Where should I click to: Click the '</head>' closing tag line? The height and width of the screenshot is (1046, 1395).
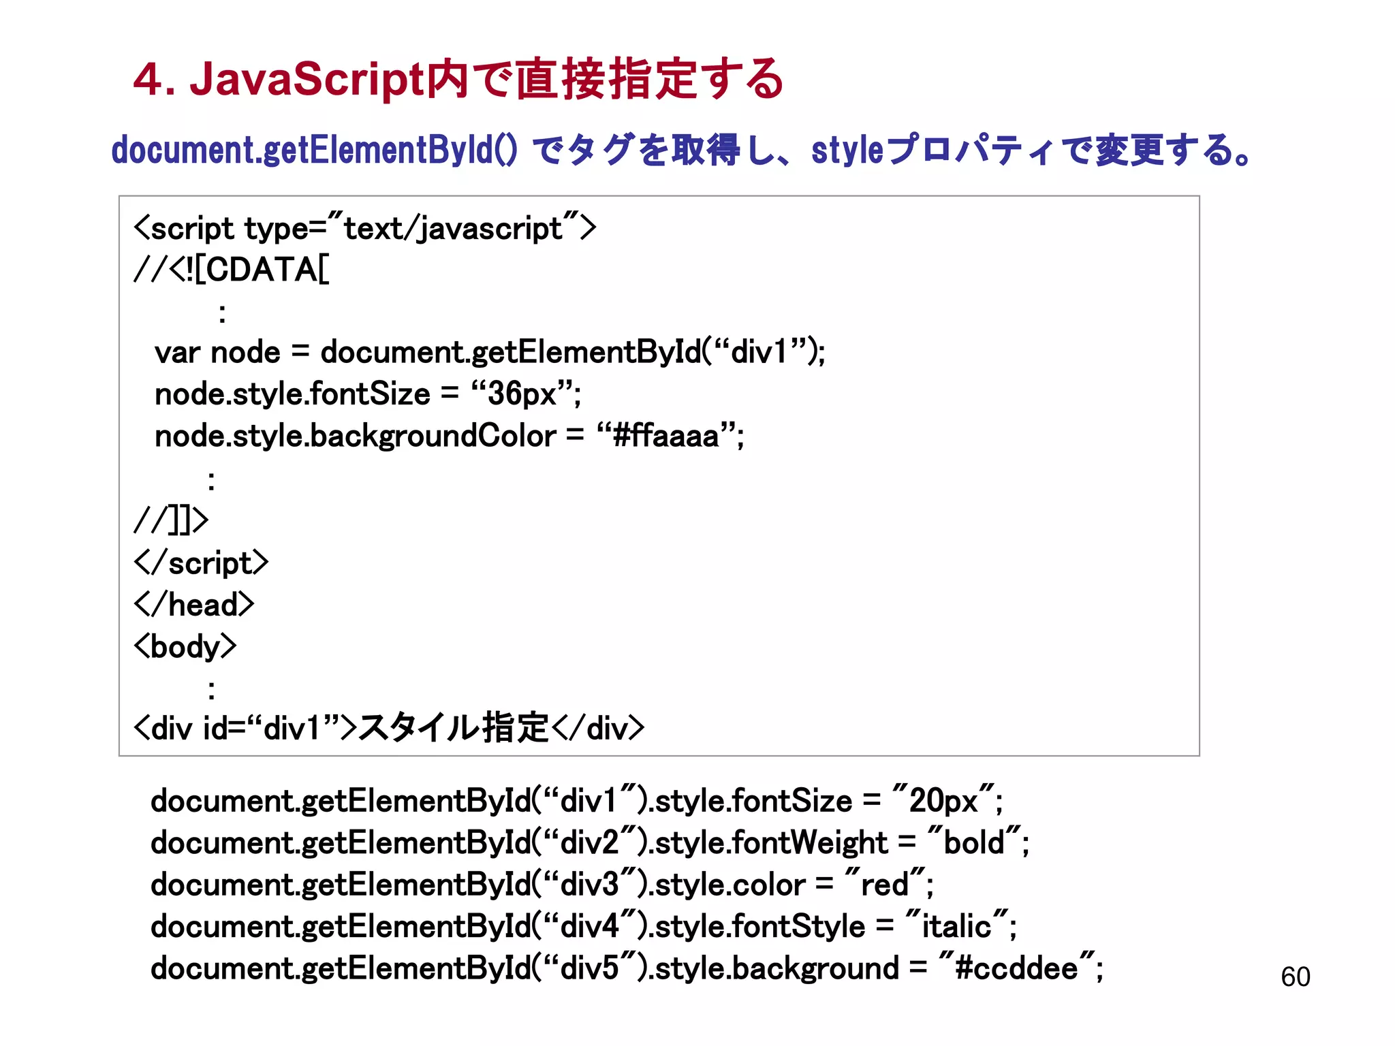193,604
